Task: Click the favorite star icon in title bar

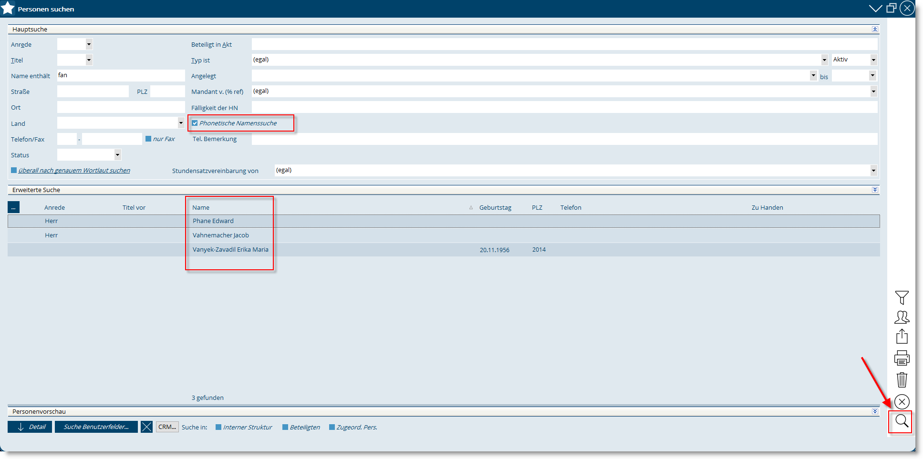Action: click(8, 8)
